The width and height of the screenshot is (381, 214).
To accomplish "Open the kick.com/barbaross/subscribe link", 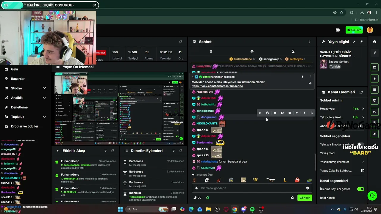I will [x=217, y=86].
